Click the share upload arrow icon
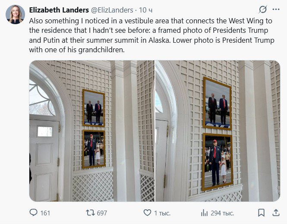This screenshot has height=224, width=287. click(275, 213)
